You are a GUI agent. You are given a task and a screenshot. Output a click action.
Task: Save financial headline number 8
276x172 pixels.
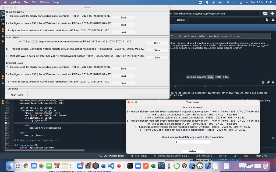point(123,76)
